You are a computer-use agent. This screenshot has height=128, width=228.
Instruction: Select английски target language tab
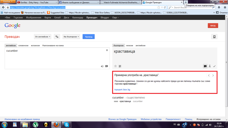pyautogui.click(x=141, y=45)
